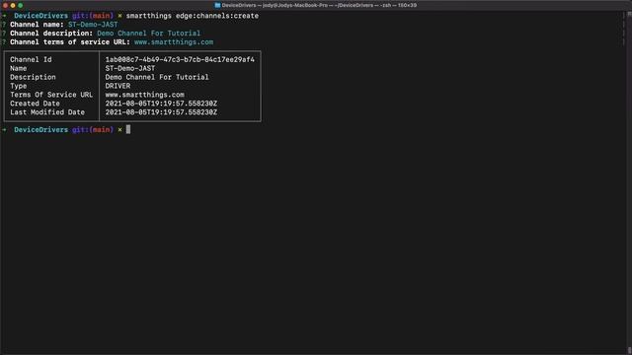632x355 pixels.
Task: Click the 'Created Date' row label
Action: 36,104
